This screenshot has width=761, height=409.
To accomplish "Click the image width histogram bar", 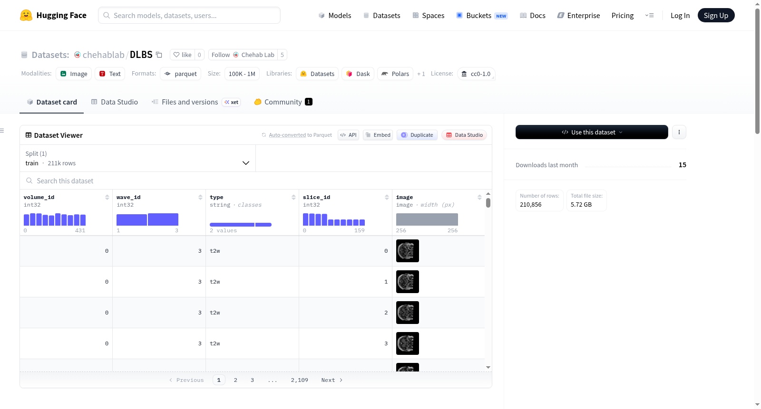I will [427, 219].
